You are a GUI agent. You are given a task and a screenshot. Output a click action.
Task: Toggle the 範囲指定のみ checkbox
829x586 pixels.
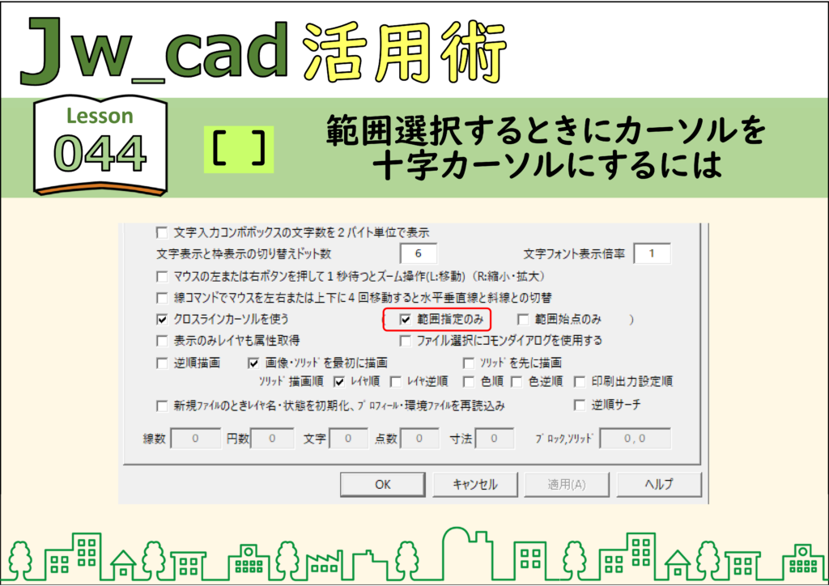(406, 319)
